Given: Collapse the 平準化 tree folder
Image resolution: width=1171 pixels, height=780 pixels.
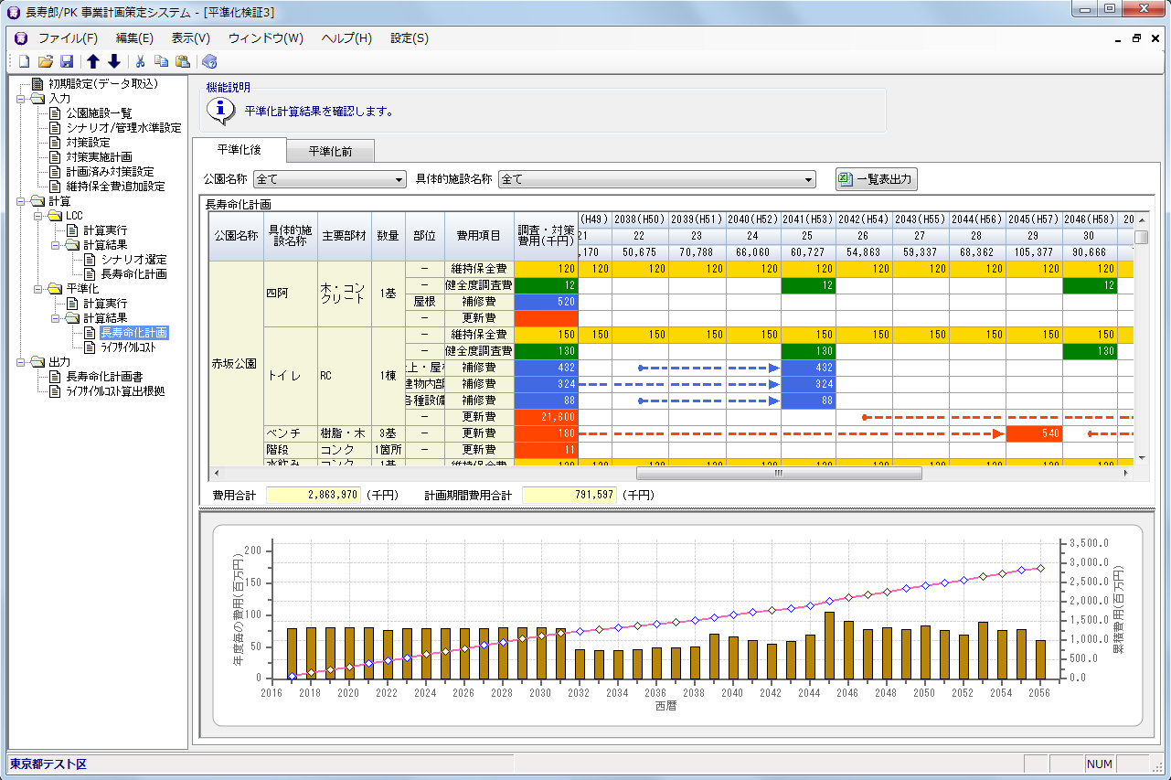Looking at the screenshot, I should [x=37, y=289].
